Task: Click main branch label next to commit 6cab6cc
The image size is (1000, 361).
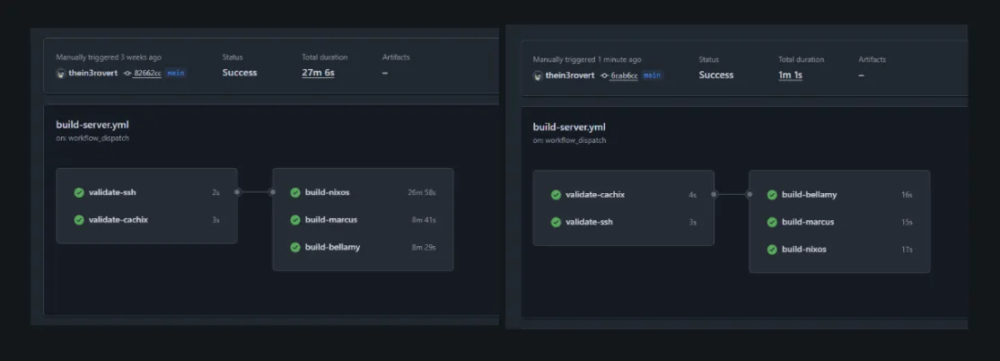Action: pyautogui.click(x=653, y=75)
